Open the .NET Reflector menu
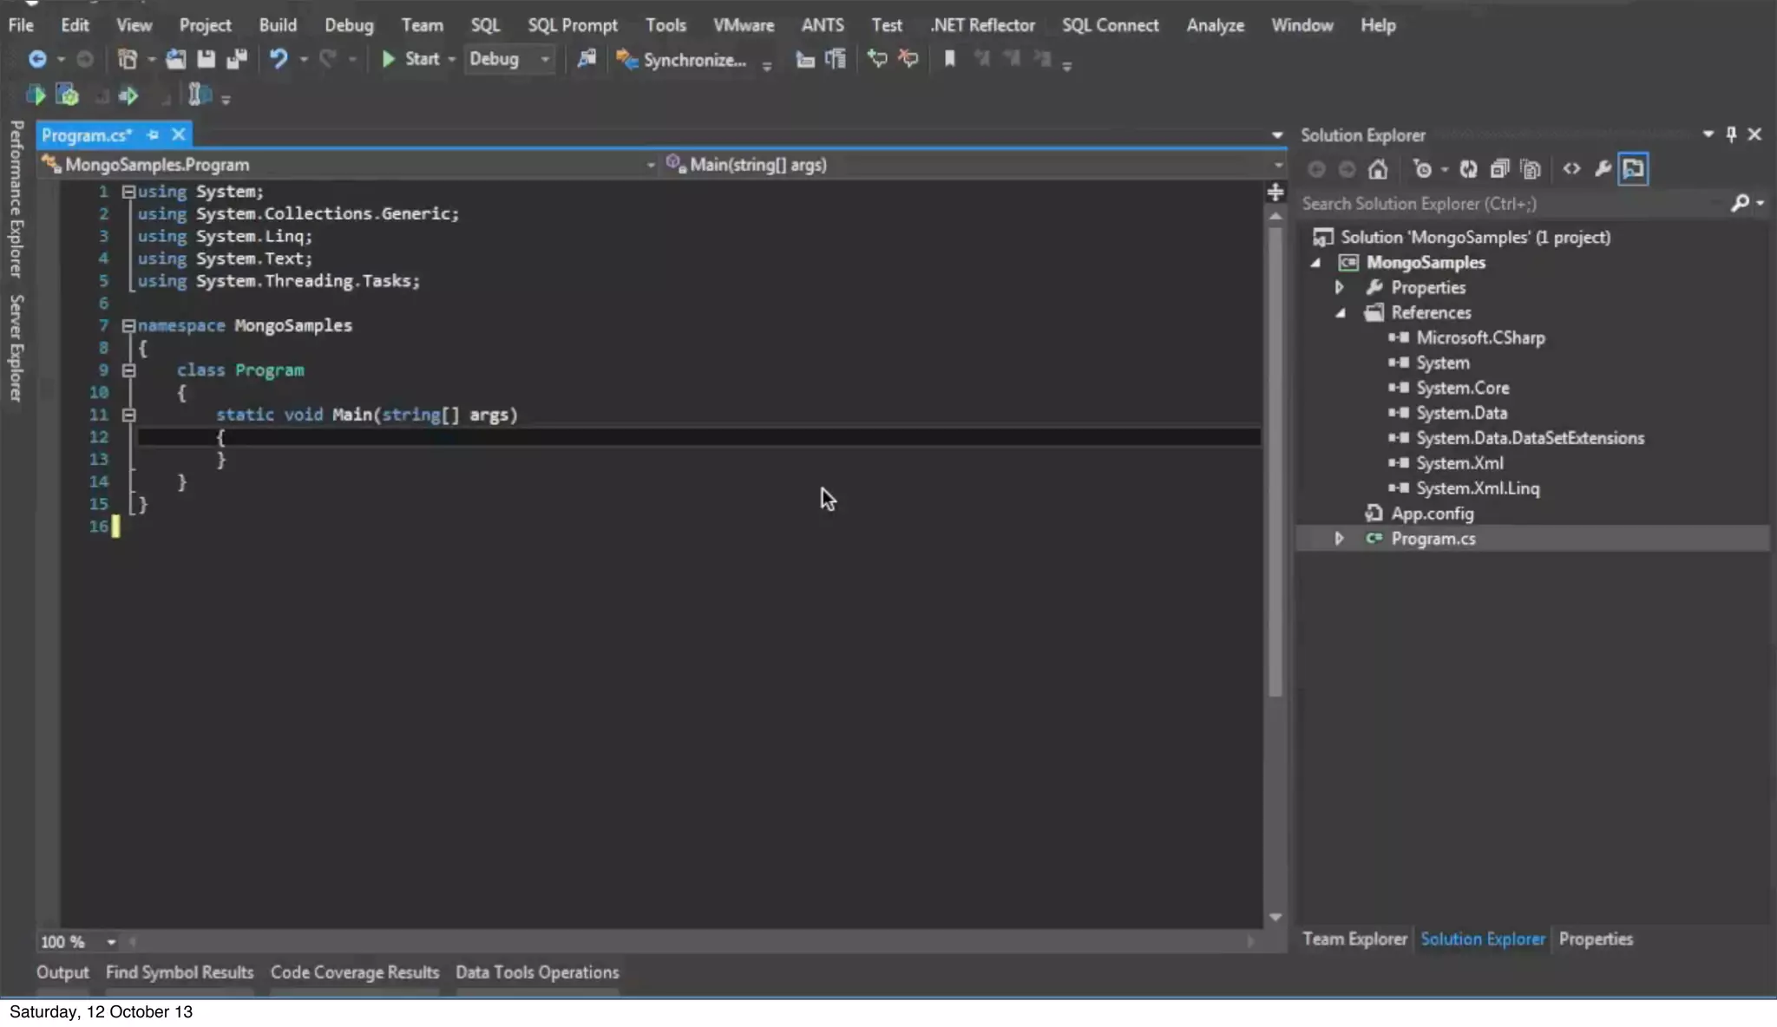1777x1027 pixels. 982,25
